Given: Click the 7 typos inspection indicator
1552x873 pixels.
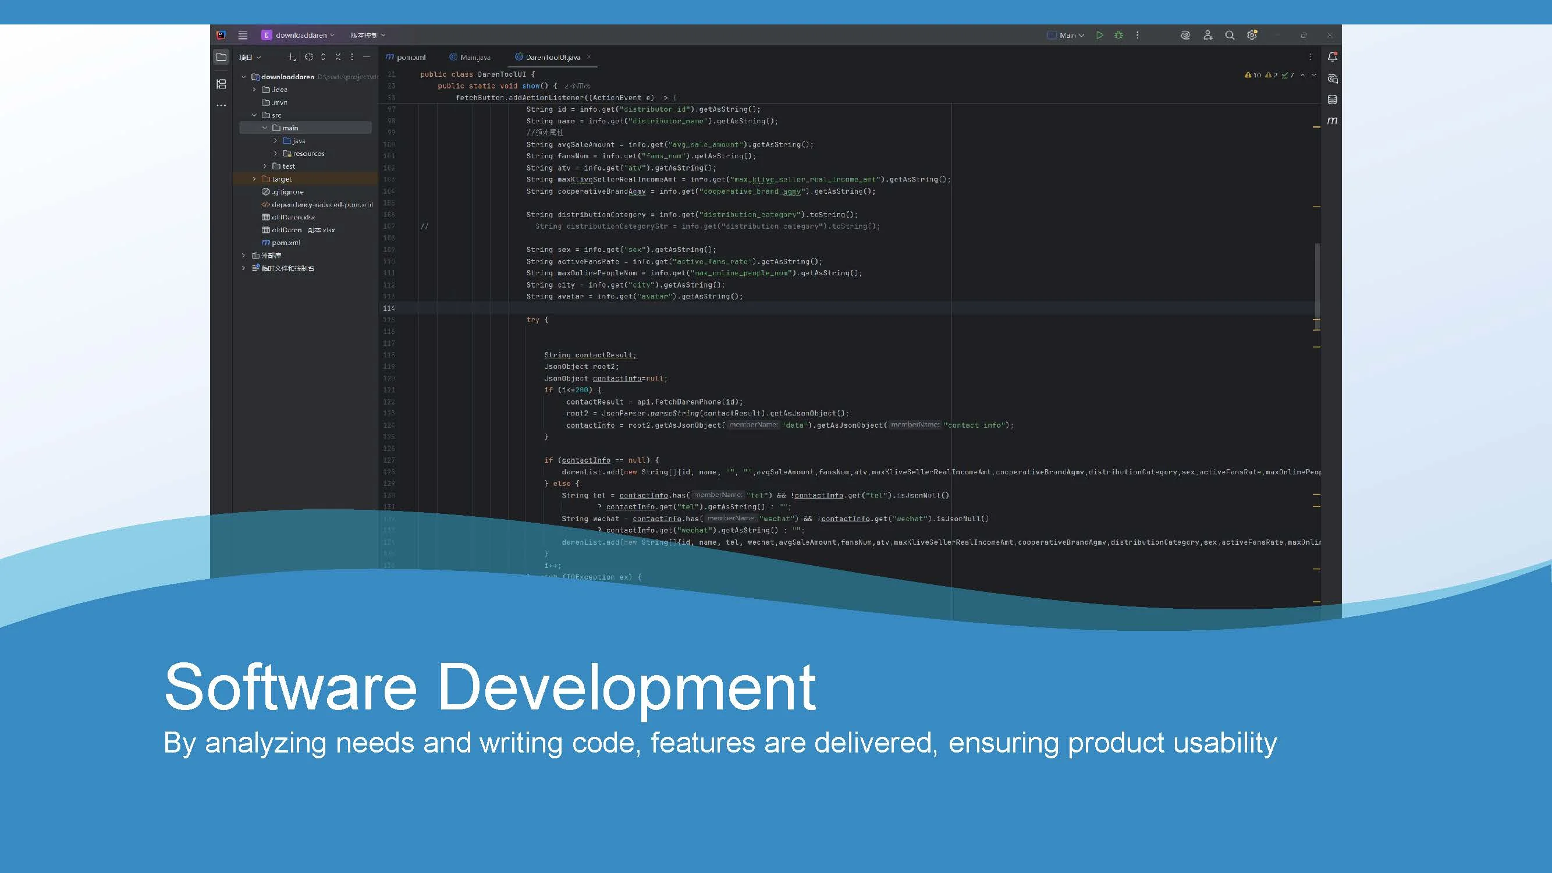Looking at the screenshot, I should [1288, 75].
